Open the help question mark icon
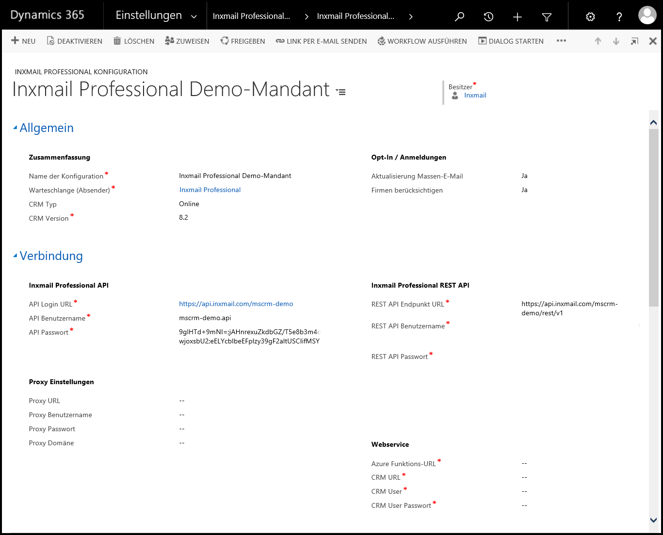 (619, 17)
